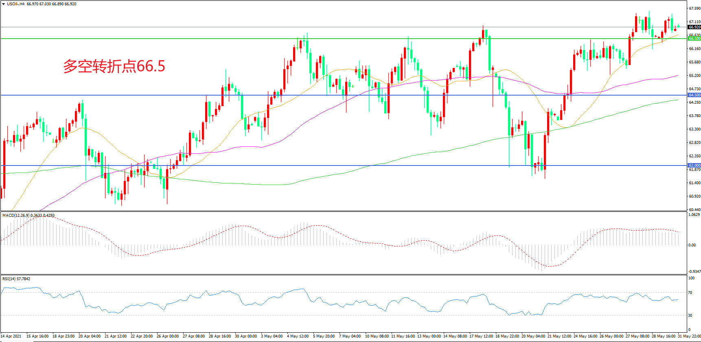Click the 60.440 value on price scale
Screen dimensions: 701x342
pyautogui.click(x=694, y=210)
